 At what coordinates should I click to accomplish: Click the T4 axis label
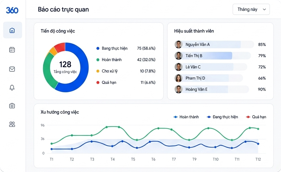[112, 159]
